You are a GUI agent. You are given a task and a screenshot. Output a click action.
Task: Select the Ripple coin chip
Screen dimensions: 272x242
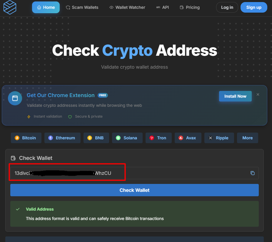coord(219,138)
